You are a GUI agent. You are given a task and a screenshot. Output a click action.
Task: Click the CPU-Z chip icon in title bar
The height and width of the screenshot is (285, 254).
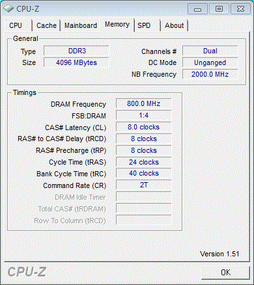8,8
